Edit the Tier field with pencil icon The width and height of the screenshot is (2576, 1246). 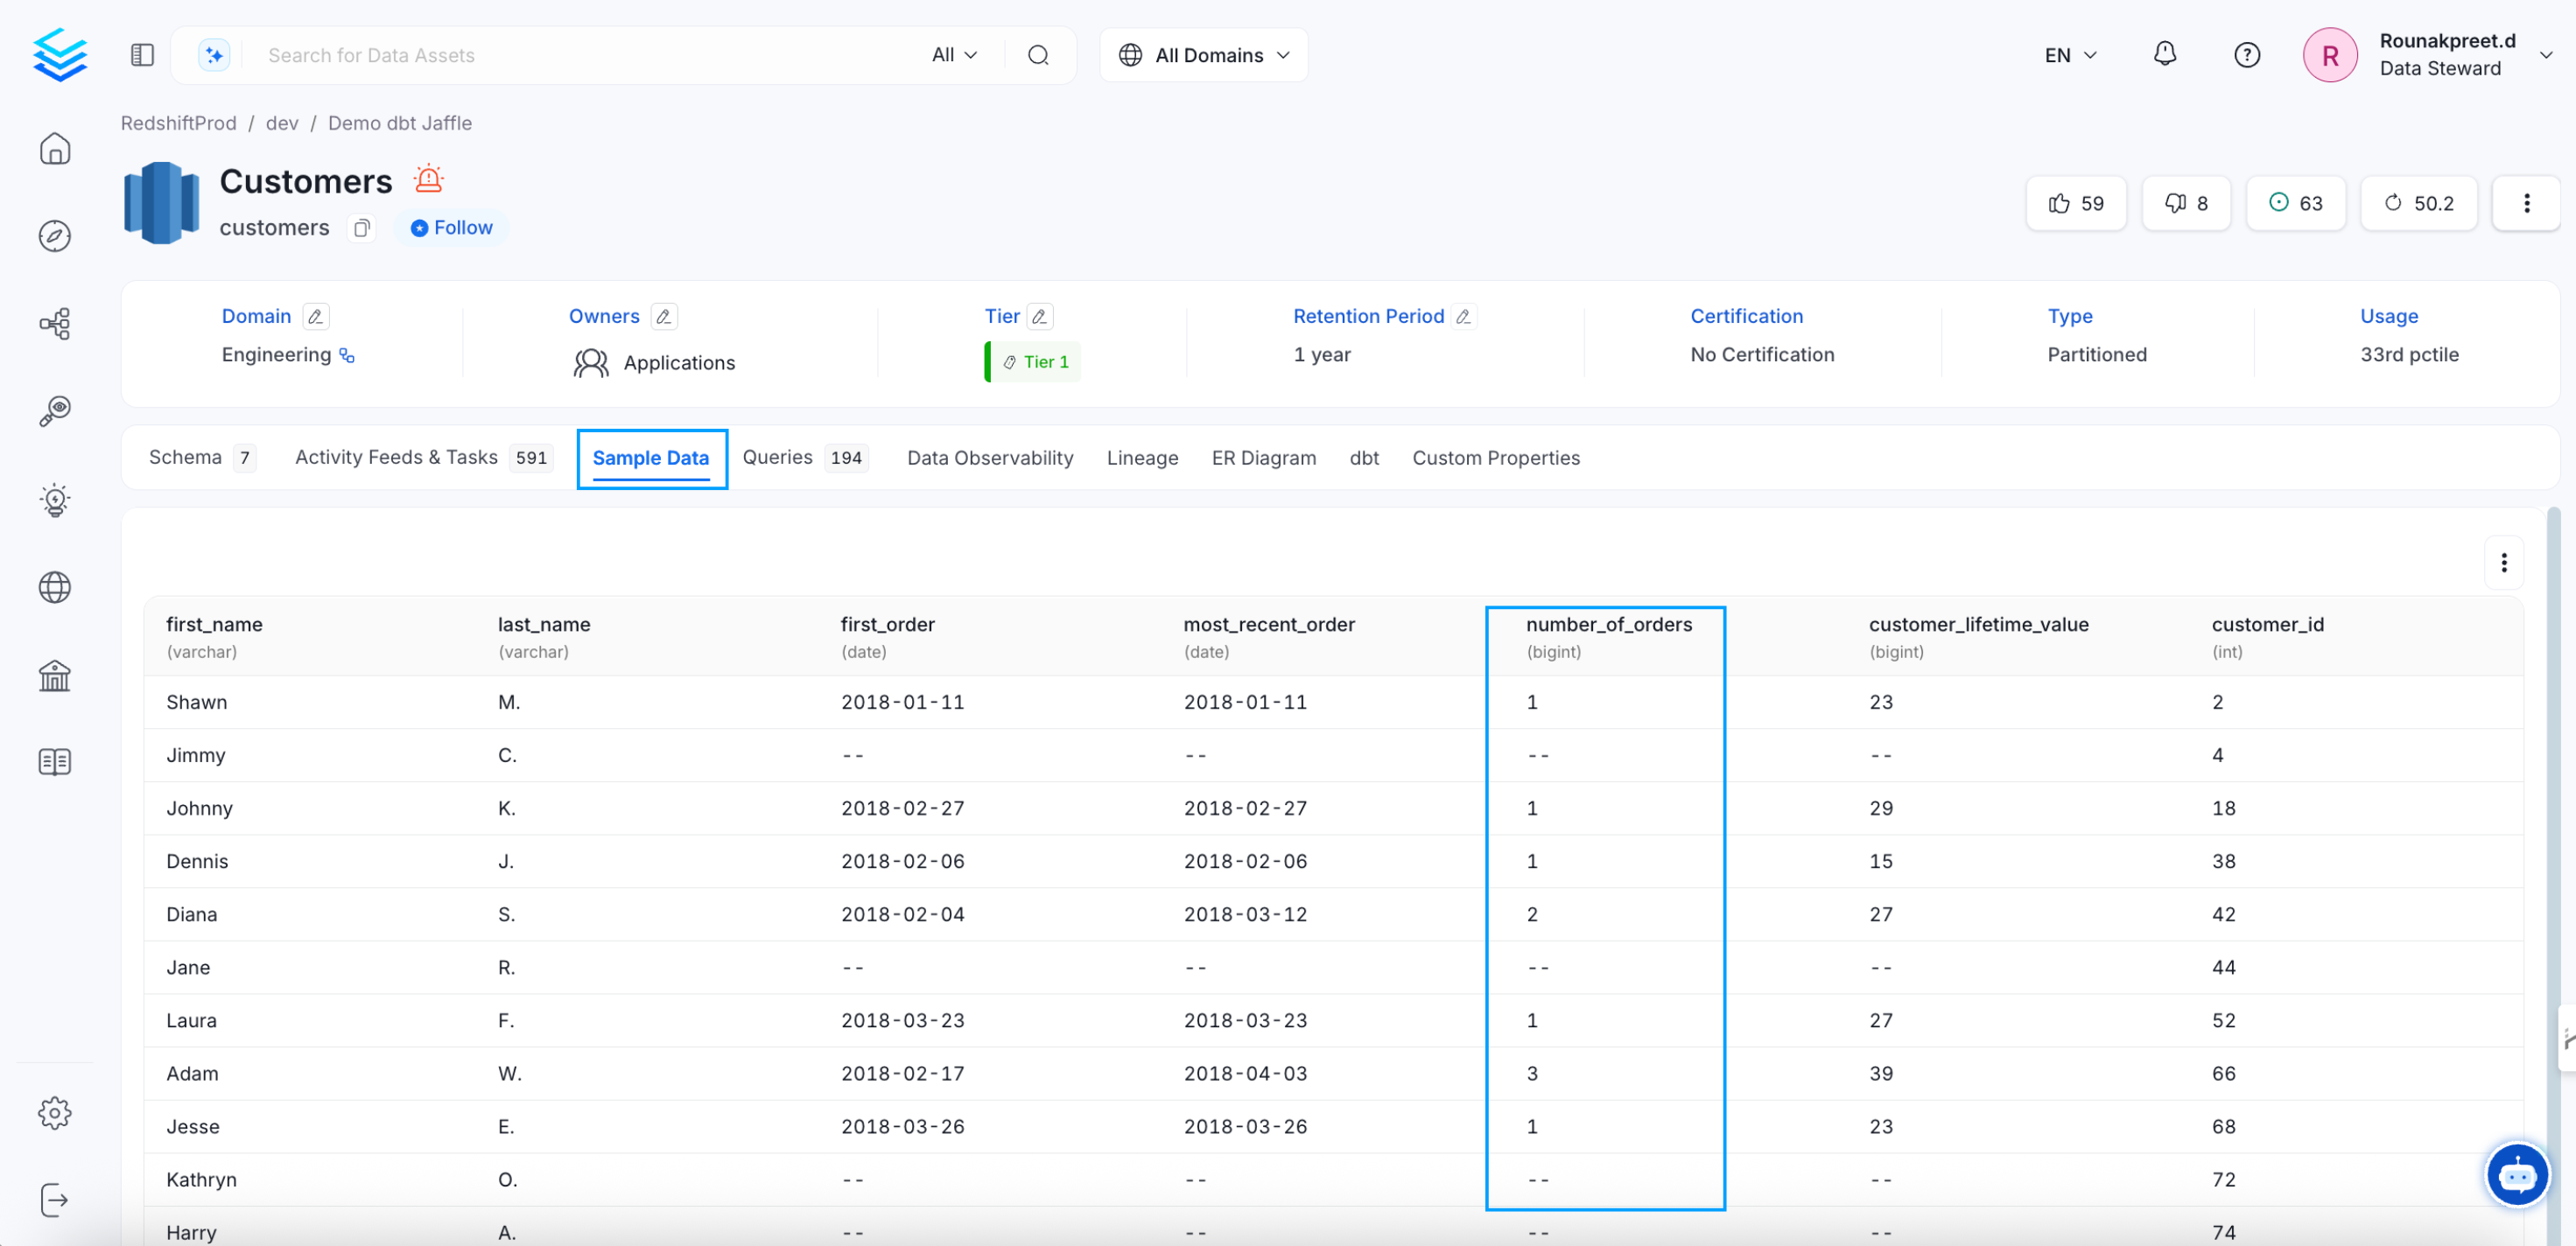coord(1040,316)
